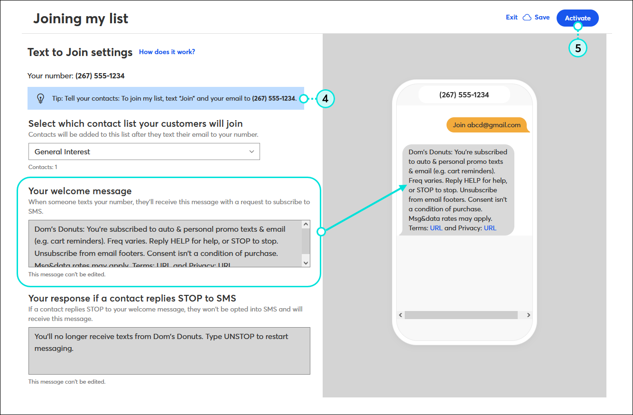This screenshot has width=633, height=415.
Task: Click the welcome message vertical scrollbar thumb
Action: [x=306, y=242]
